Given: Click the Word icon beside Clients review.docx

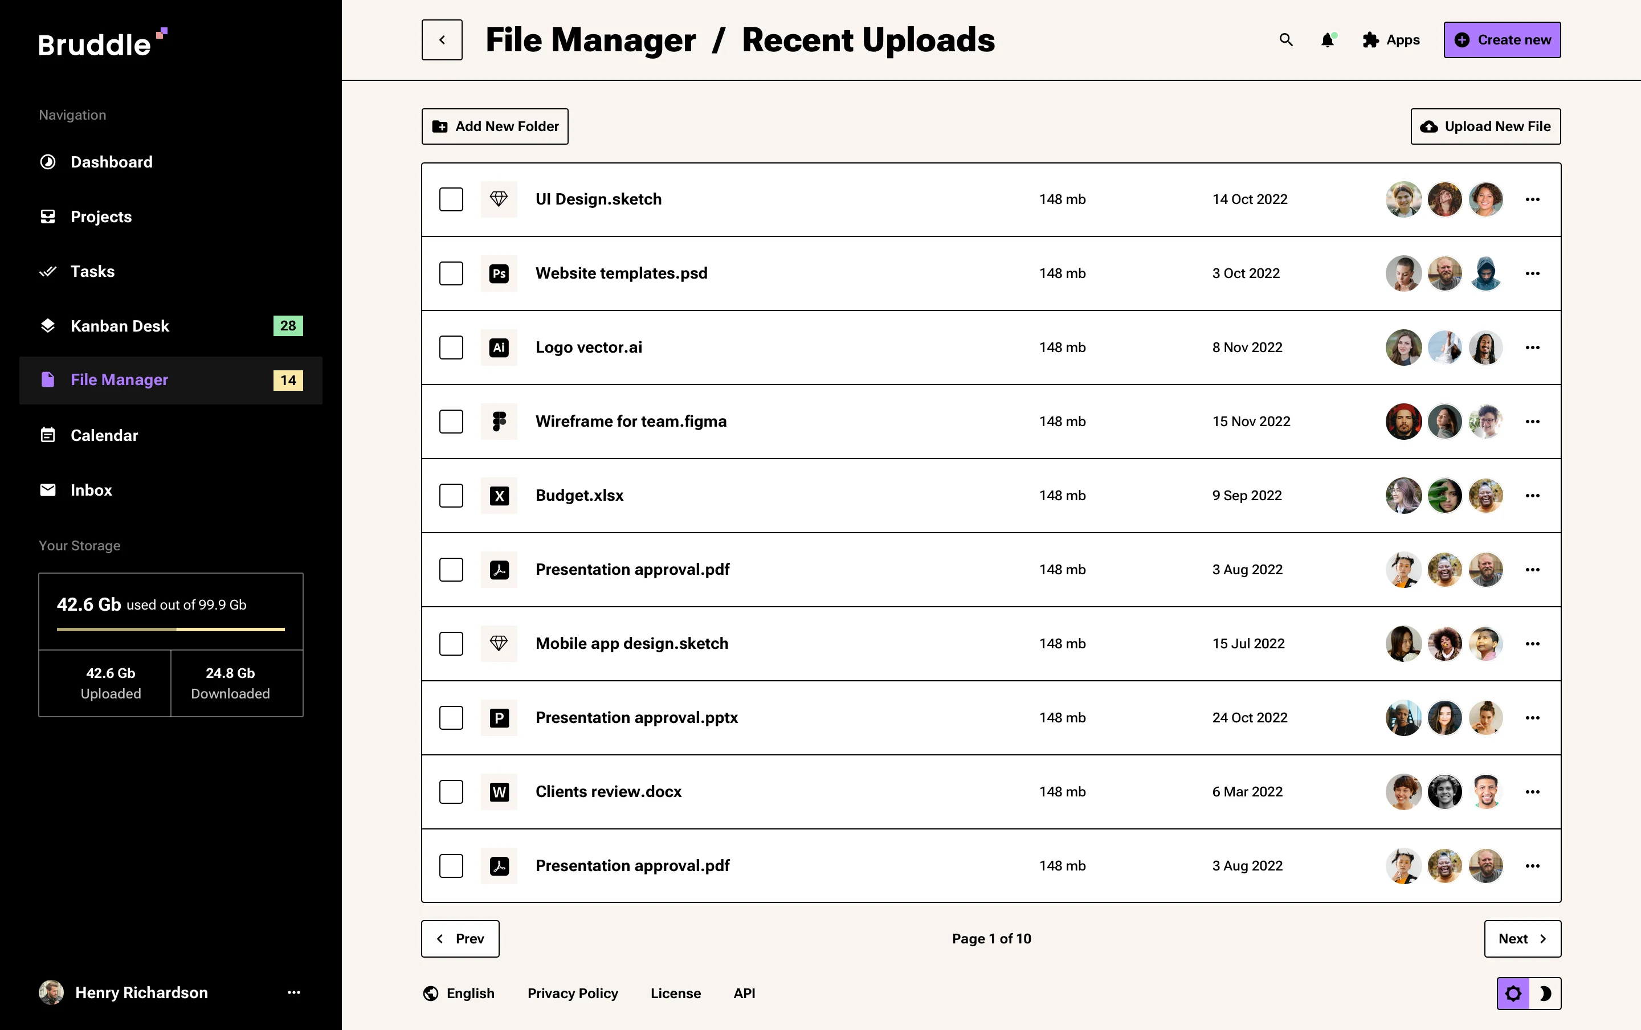Looking at the screenshot, I should pyautogui.click(x=499, y=791).
